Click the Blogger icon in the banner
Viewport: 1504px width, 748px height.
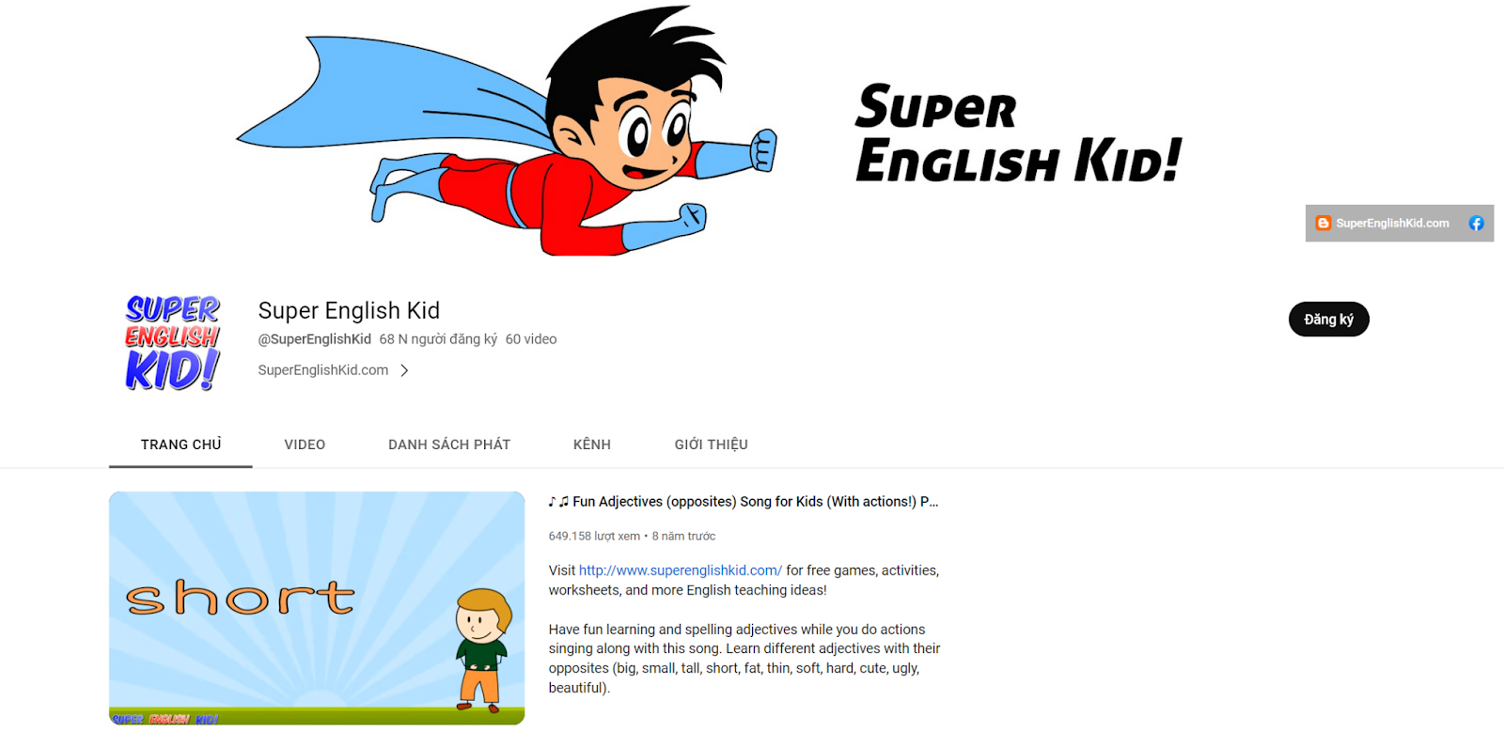pos(1324,224)
